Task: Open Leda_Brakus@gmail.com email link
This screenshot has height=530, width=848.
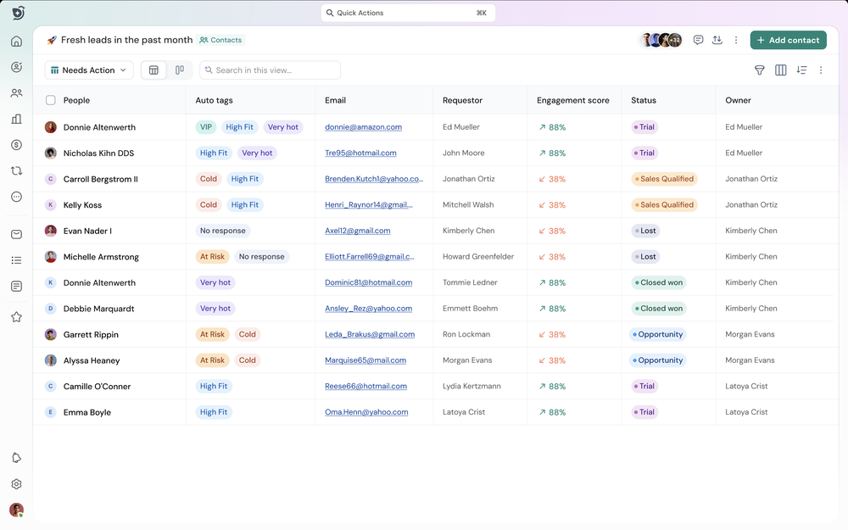Action: coord(370,335)
